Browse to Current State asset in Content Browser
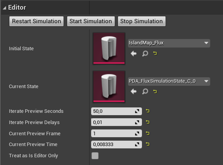 pos(145,92)
